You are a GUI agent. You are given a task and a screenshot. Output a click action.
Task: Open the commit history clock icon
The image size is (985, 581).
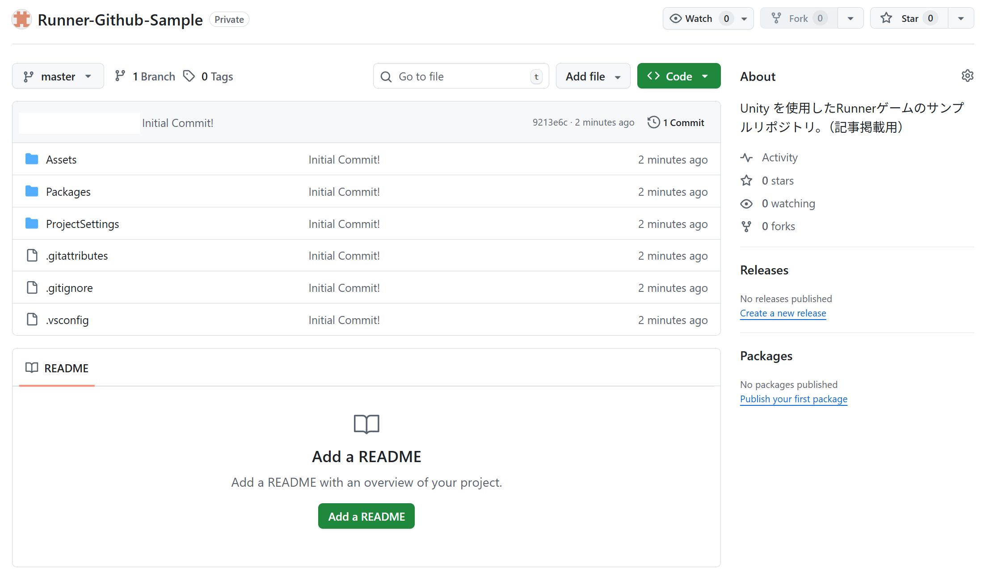[x=653, y=122]
